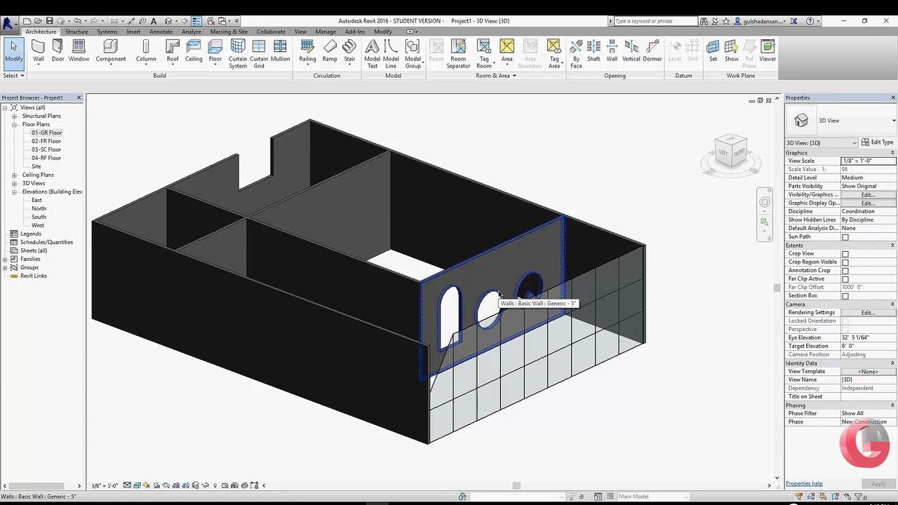The image size is (898, 505).
Task: Open the Insert ribbon tab
Action: (x=133, y=32)
